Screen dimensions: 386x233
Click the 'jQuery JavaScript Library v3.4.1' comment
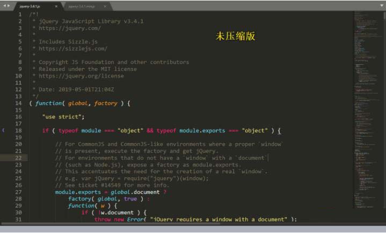pos(91,21)
